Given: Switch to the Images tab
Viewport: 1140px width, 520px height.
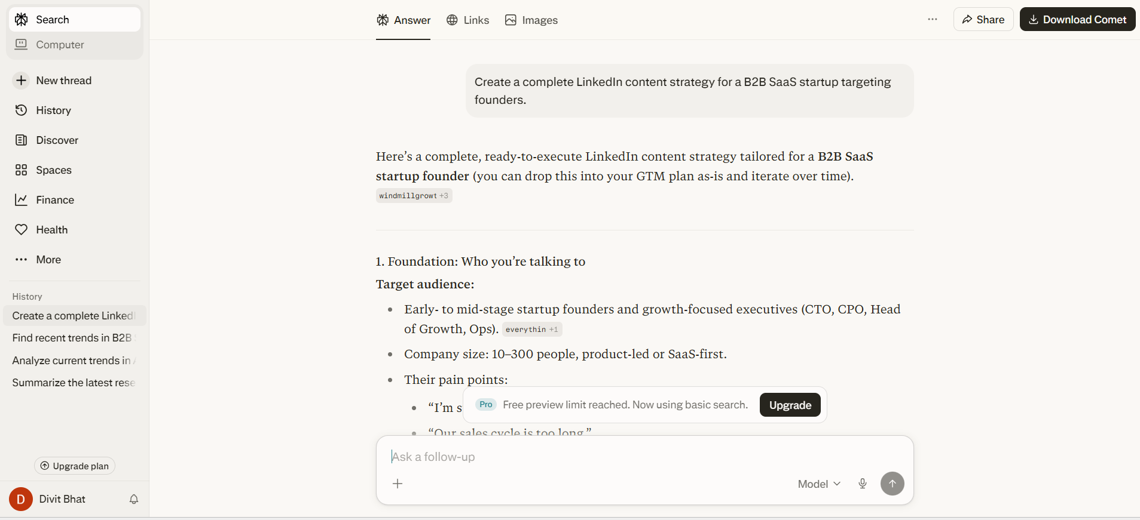Looking at the screenshot, I should pos(531,20).
